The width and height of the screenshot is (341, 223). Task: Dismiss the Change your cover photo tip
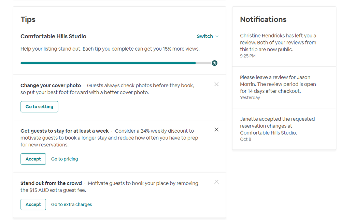click(x=216, y=84)
